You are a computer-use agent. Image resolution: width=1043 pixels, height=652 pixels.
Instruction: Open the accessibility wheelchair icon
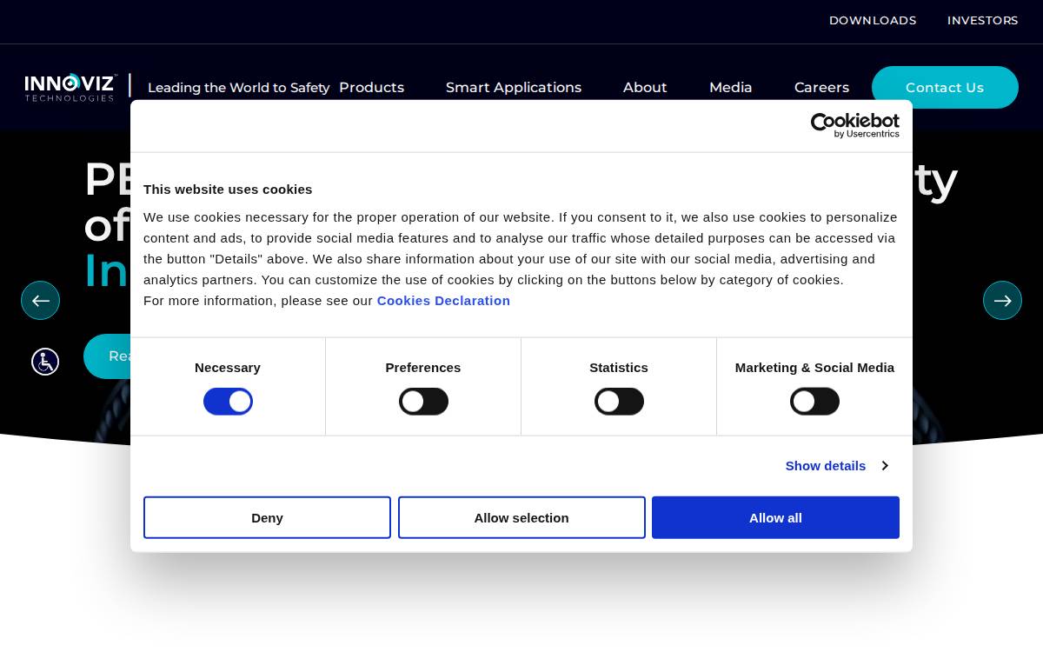point(45,362)
